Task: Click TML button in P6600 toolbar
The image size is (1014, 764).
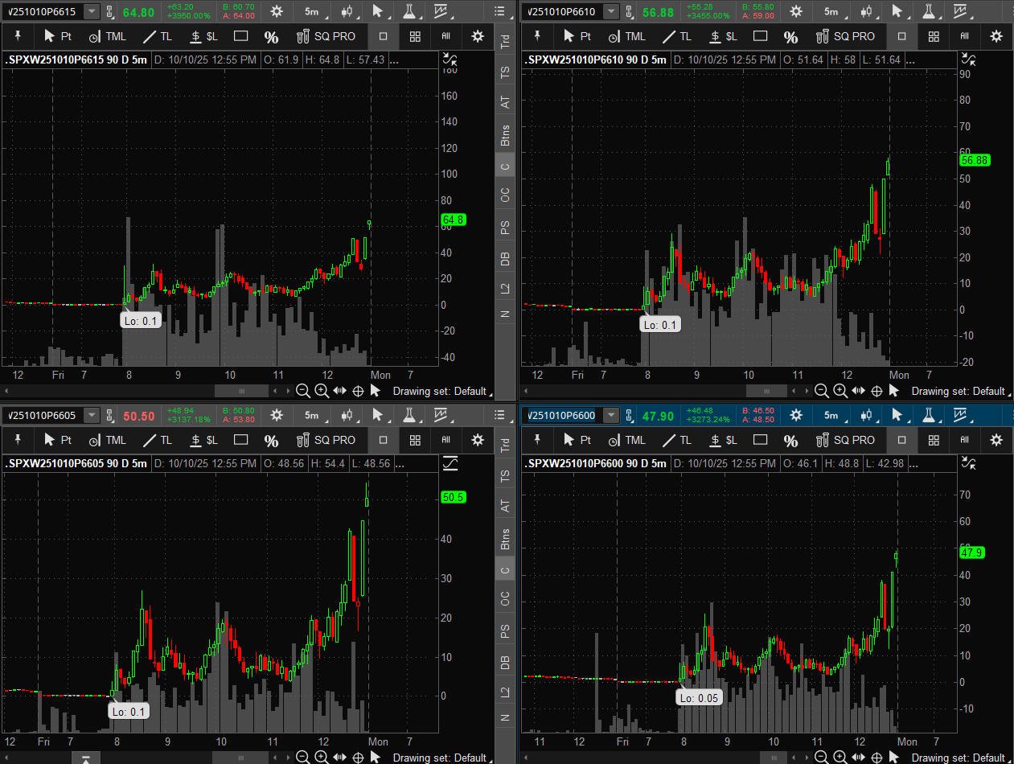Action: point(626,440)
